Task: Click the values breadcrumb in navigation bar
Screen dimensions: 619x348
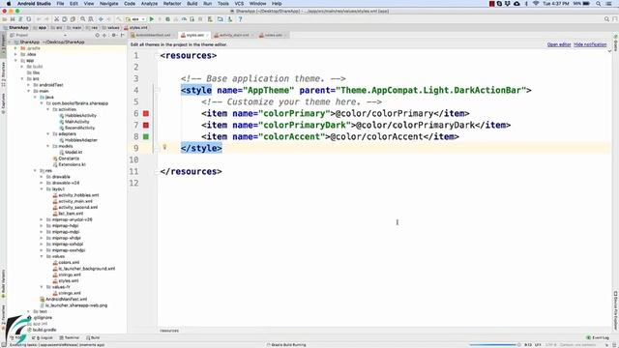Action: 111,28
